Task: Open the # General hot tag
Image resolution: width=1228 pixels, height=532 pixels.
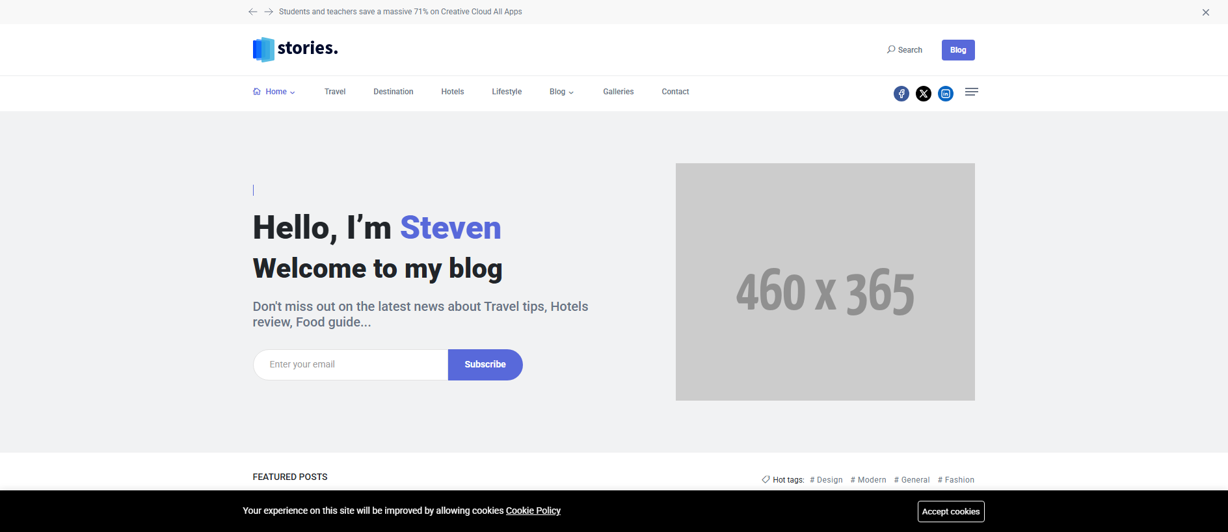Action: click(912, 480)
